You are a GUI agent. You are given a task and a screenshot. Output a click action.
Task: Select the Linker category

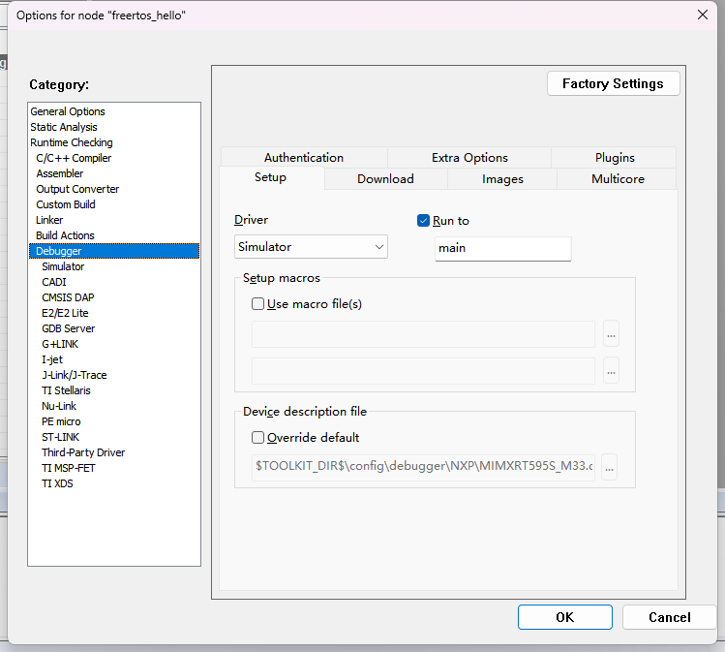click(49, 220)
